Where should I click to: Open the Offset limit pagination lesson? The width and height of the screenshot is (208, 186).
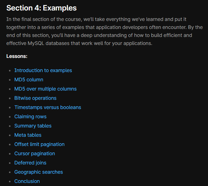point(39,144)
